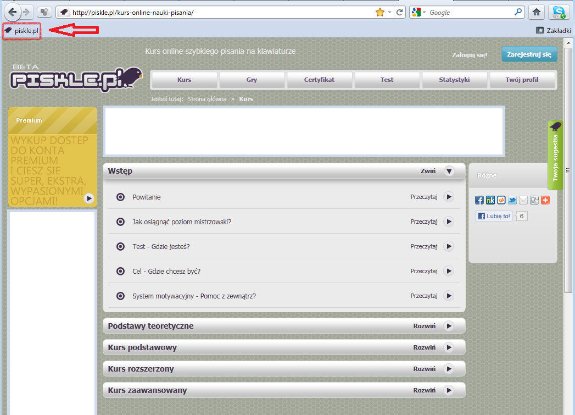The height and width of the screenshot is (415, 575).
Task: Switch to the Statystyki tab
Action: click(454, 80)
